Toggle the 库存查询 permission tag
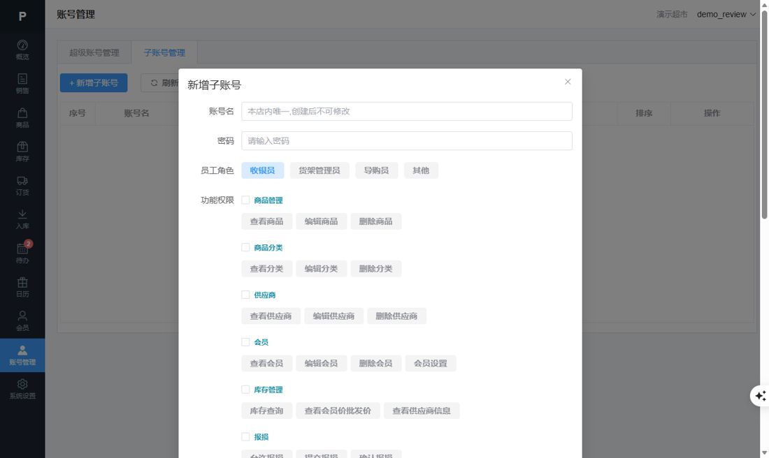The height and width of the screenshot is (458, 769). click(x=267, y=411)
